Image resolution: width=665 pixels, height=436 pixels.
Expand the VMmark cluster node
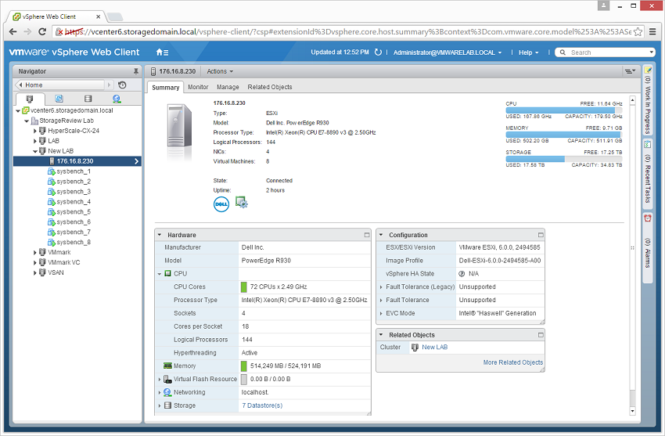point(35,252)
